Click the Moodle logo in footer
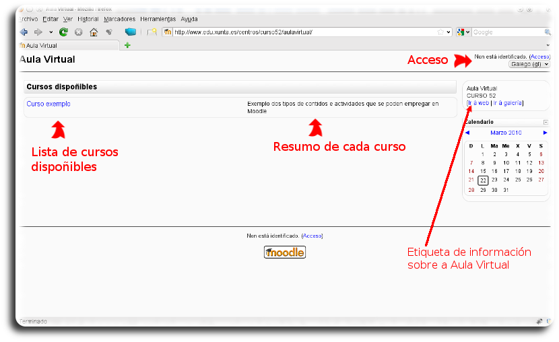 coord(284,252)
